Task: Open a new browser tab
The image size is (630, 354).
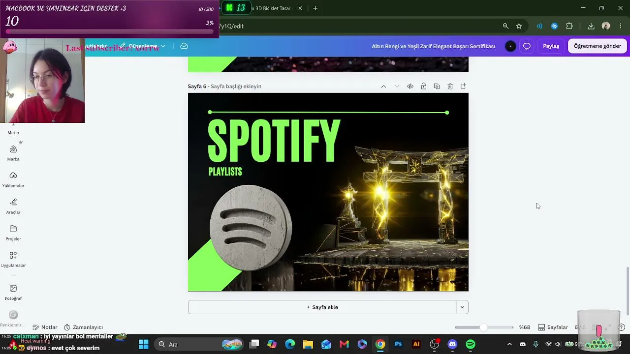Action: click(x=315, y=8)
